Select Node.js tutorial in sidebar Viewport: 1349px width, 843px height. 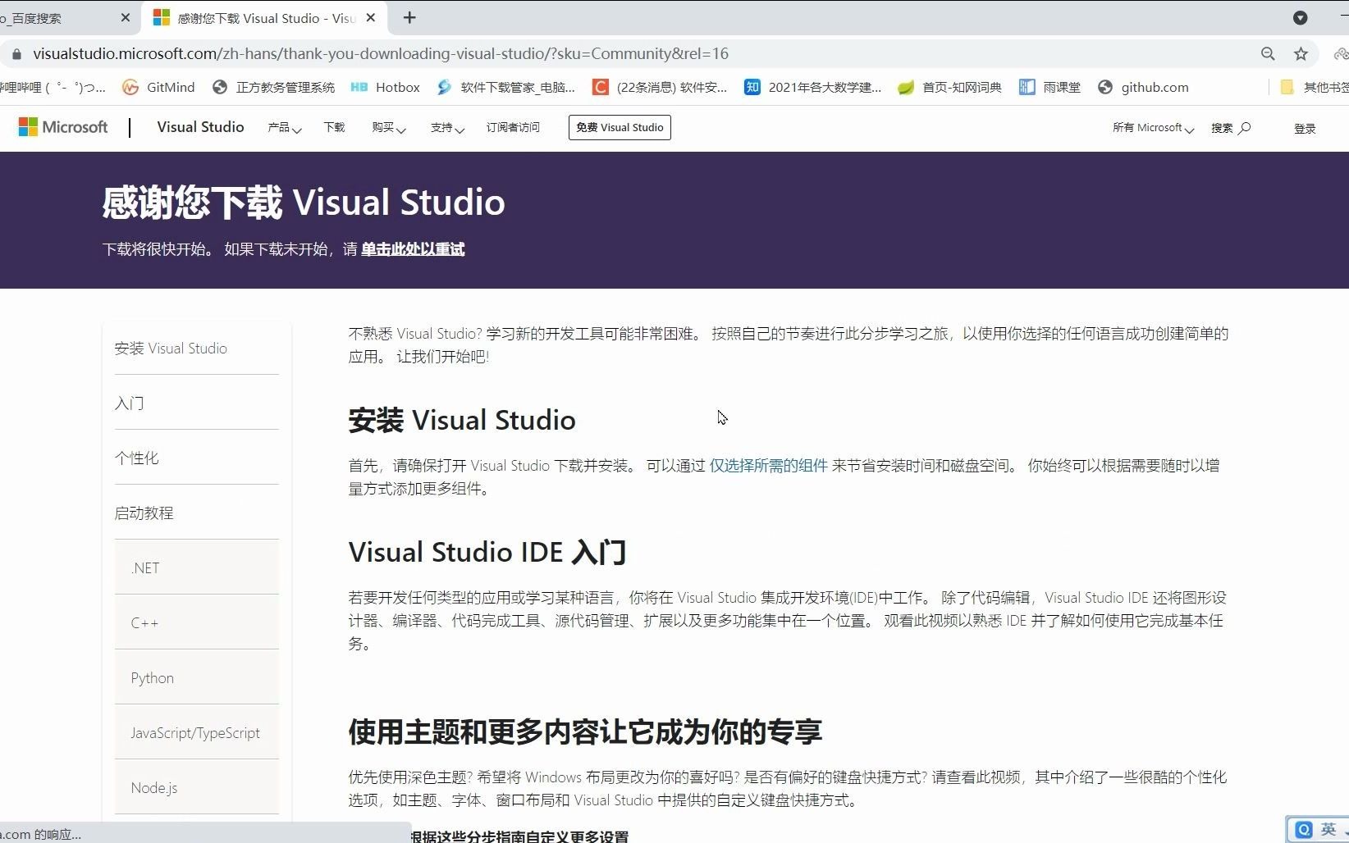pos(197,787)
